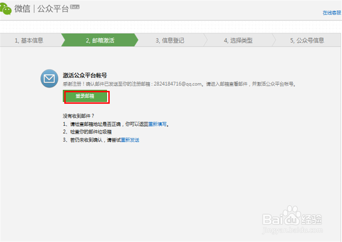The width and height of the screenshot is (342, 242).
Task: Click the 微信 | 公众平台 title text
Action: (41, 9)
